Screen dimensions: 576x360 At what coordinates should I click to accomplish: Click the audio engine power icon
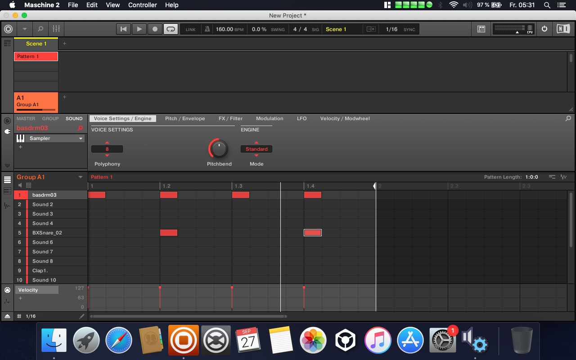pyautogui.click(x=544, y=29)
